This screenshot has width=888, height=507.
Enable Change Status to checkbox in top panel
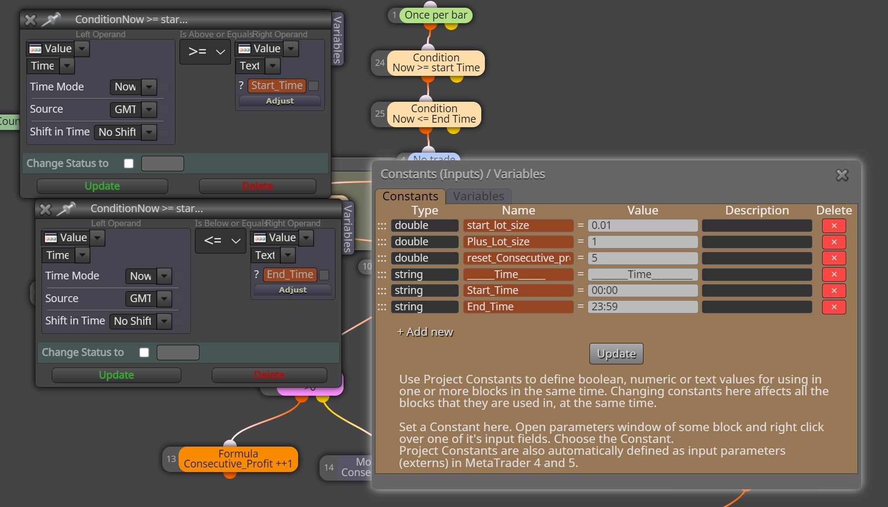pyautogui.click(x=129, y=164)
